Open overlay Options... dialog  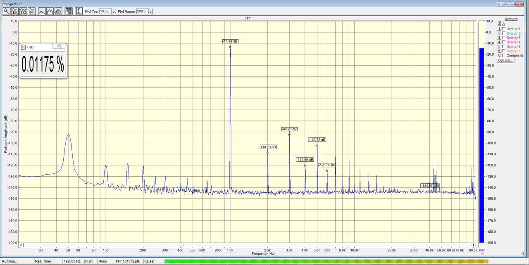click(505, 60)
